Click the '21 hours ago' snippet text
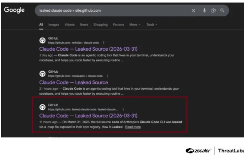This screenshot has height=156, width=244. (x=48, y=89)
